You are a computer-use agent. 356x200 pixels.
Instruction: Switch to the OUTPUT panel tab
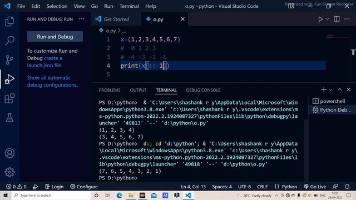coord(138,90)
